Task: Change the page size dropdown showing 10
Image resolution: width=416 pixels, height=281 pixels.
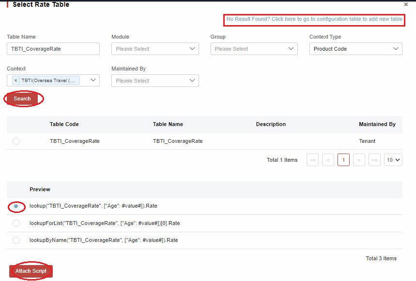Action: (393, 160)
